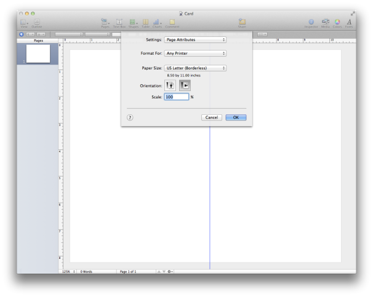Click the Card document title
373x297 pixels.
189,14
